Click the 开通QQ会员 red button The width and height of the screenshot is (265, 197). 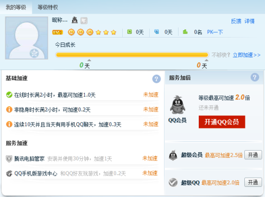point(222,122)
